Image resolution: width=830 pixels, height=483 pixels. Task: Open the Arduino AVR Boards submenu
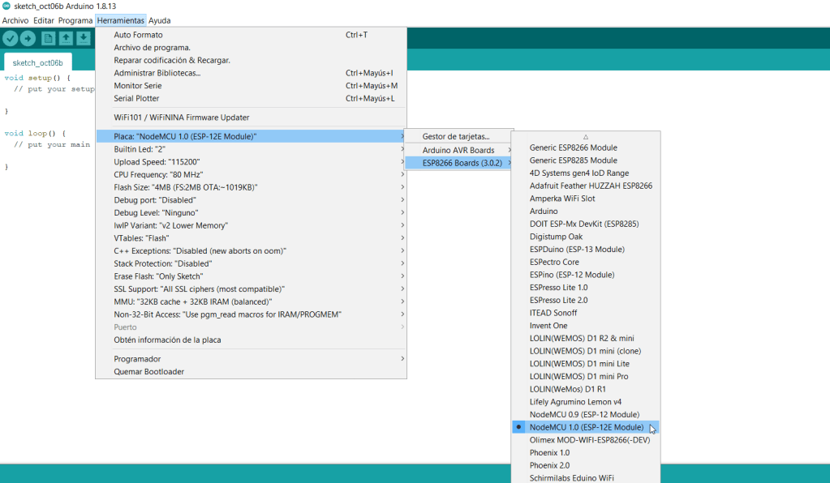click(x=458, y=150)
